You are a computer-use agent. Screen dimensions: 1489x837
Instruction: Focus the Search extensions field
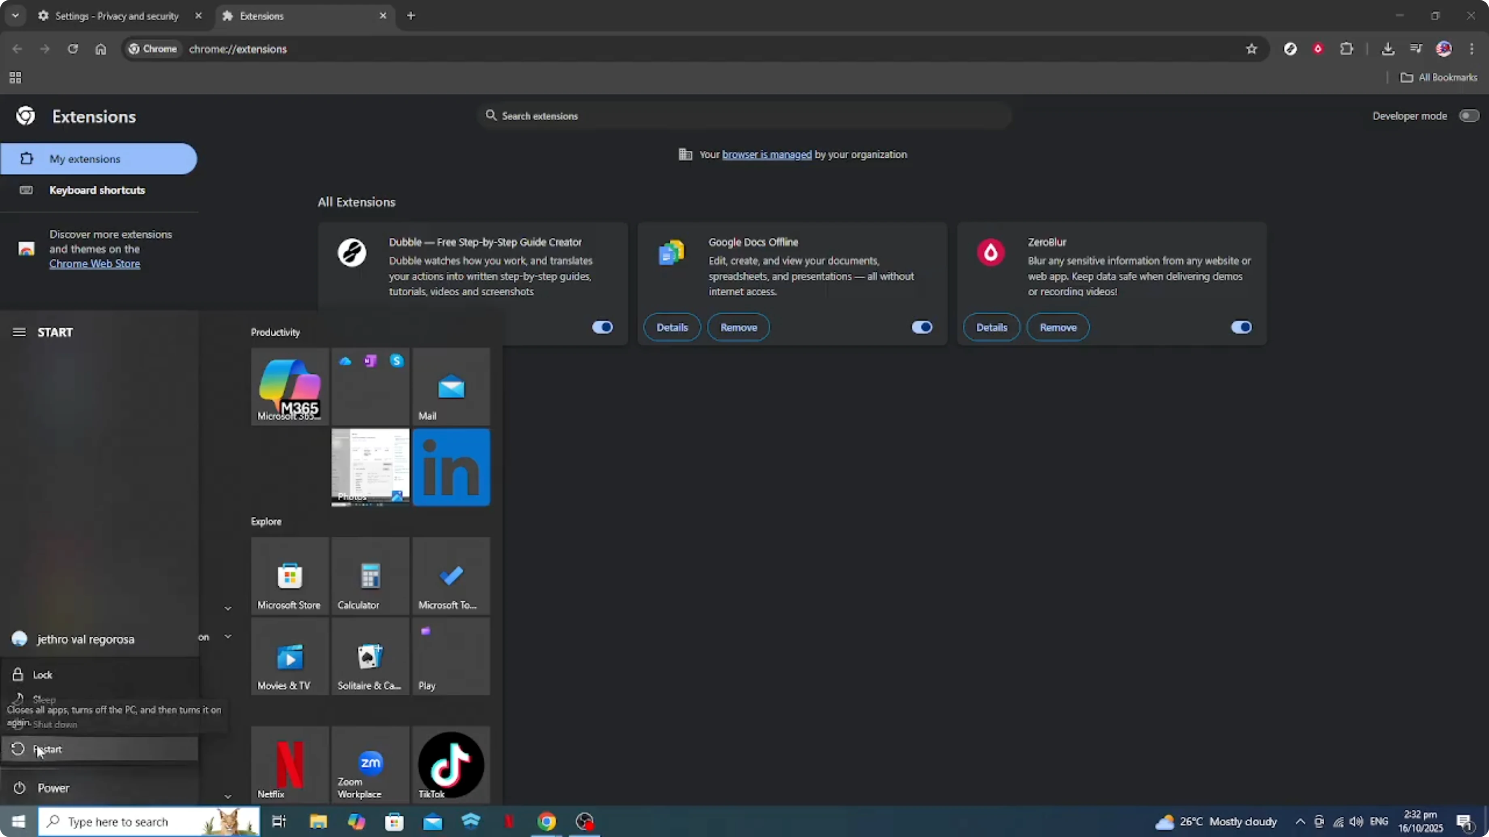pyautogui.click(x=744, y=116)
